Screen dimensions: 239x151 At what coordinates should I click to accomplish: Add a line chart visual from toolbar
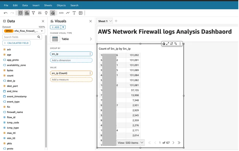tap(68, 13)
